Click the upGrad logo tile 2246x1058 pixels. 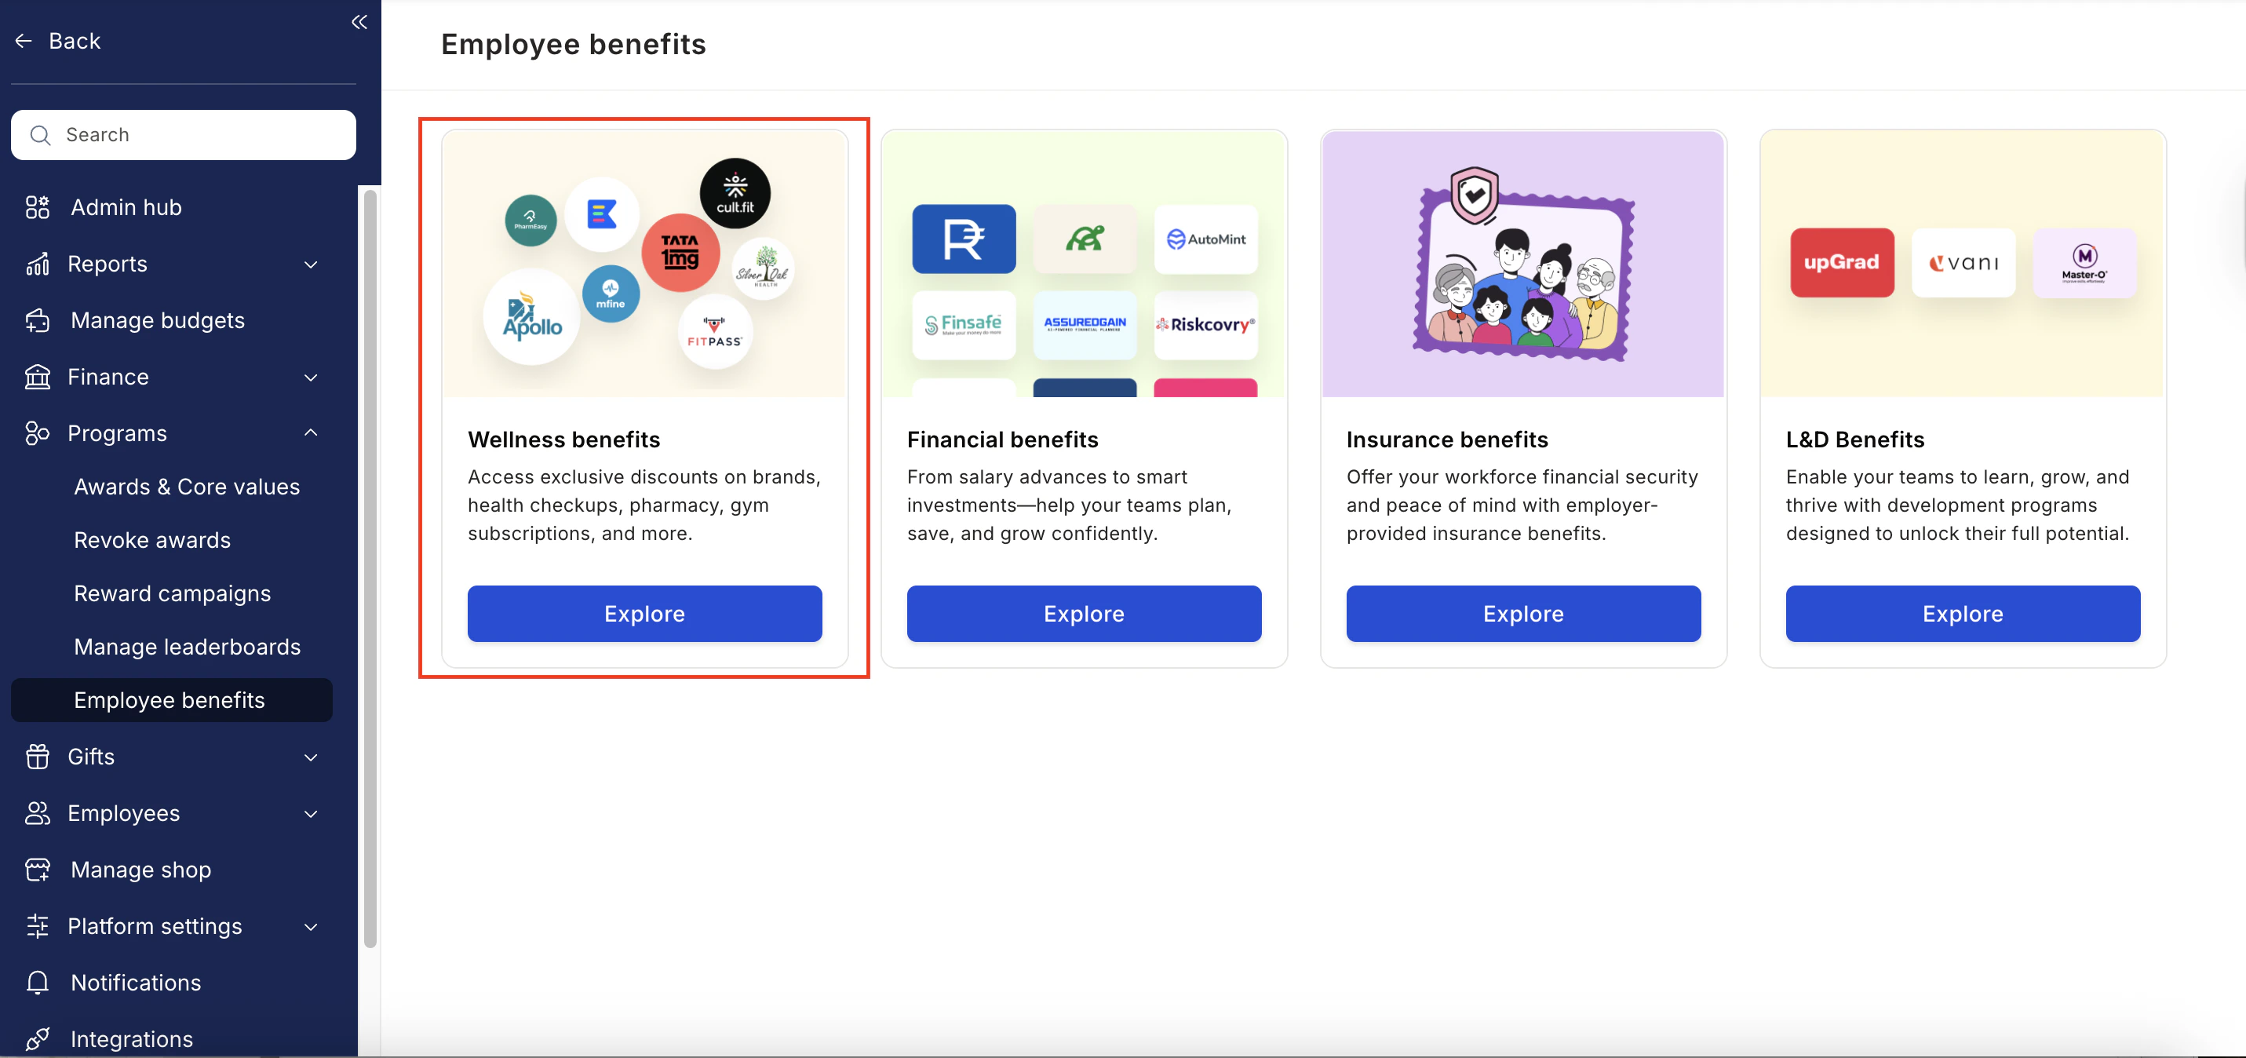(x=1841, y=262)
